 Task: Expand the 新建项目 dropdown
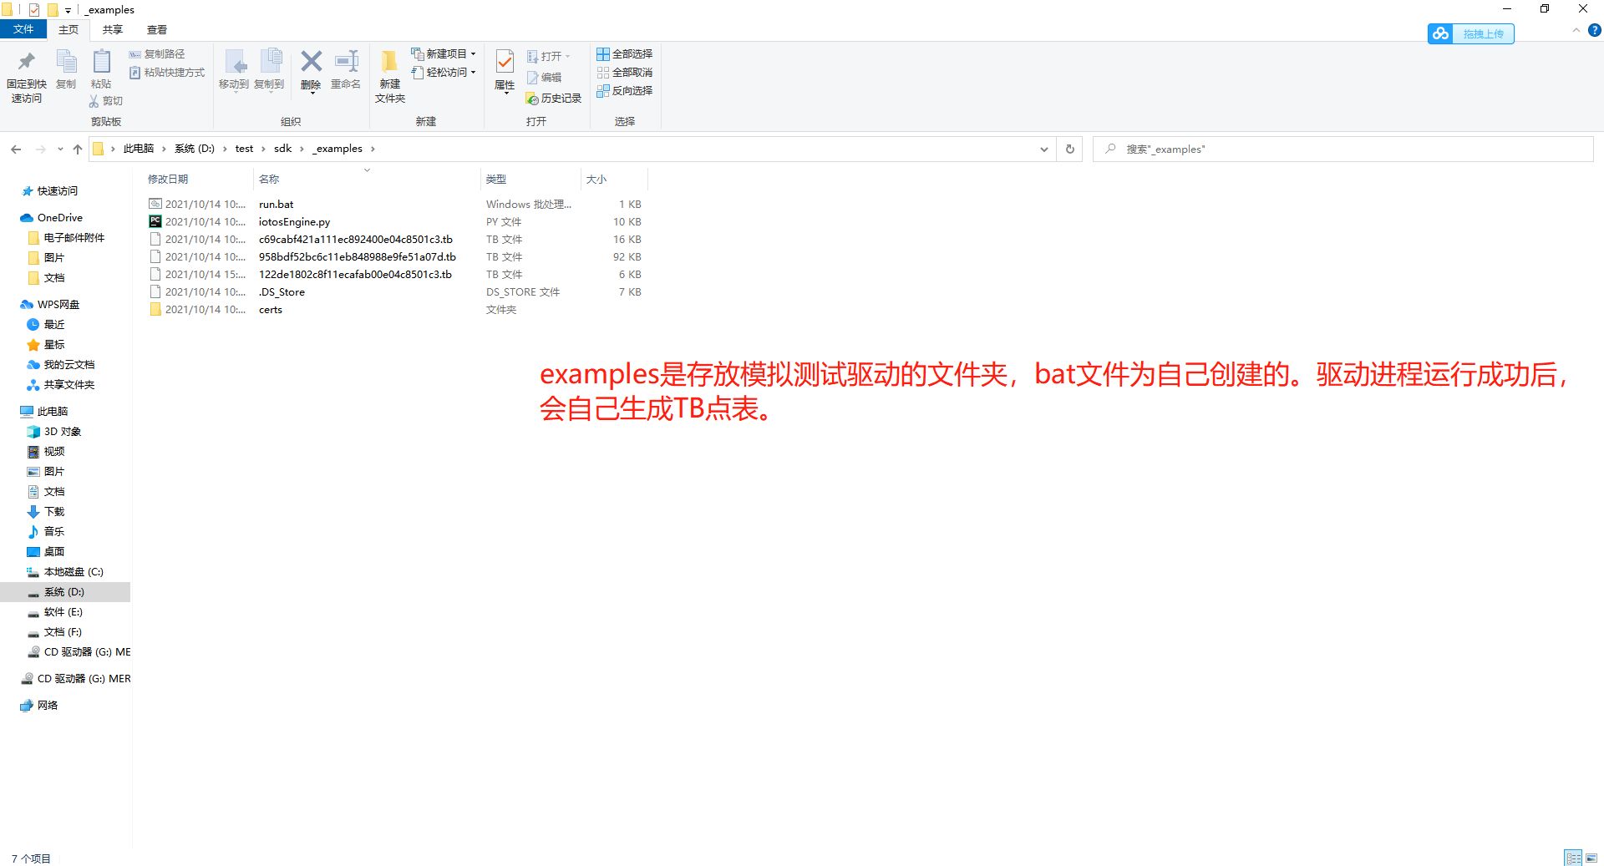pyautogui.click(x=473, y=53)
